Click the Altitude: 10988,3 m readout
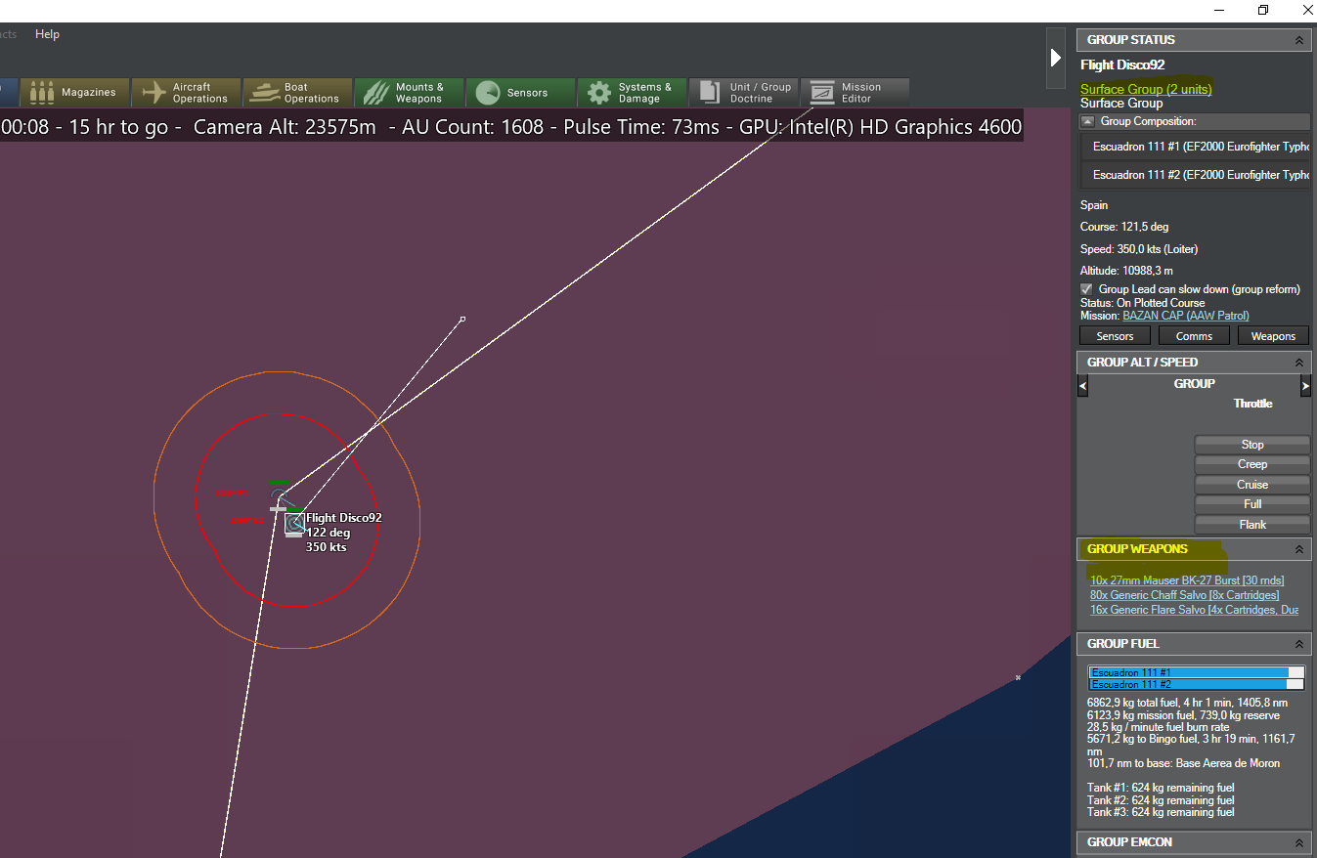Image resolution: width=1317 pixels, height=858 pixels. 1126,271
